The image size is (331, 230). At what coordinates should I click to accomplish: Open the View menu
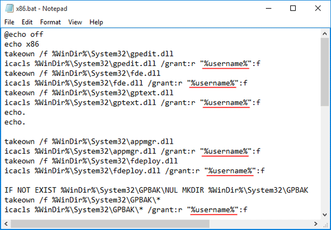[74, 22]
